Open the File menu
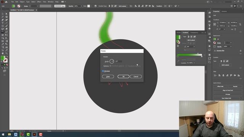Image resolution: width=244 pixels, height=137 pixels. [13, 2]
